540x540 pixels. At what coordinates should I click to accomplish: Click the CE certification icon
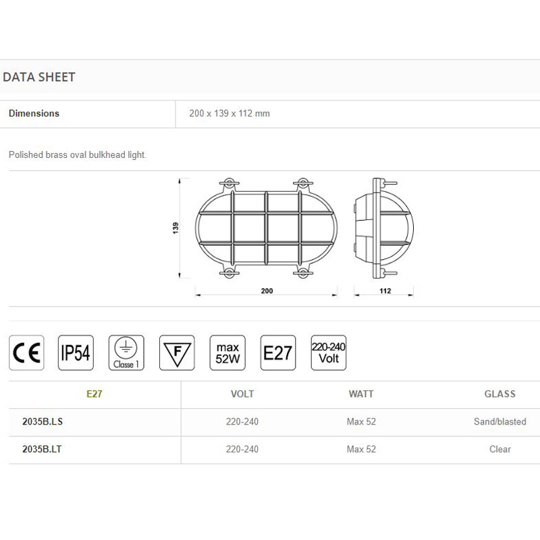(x=26, y=352)
